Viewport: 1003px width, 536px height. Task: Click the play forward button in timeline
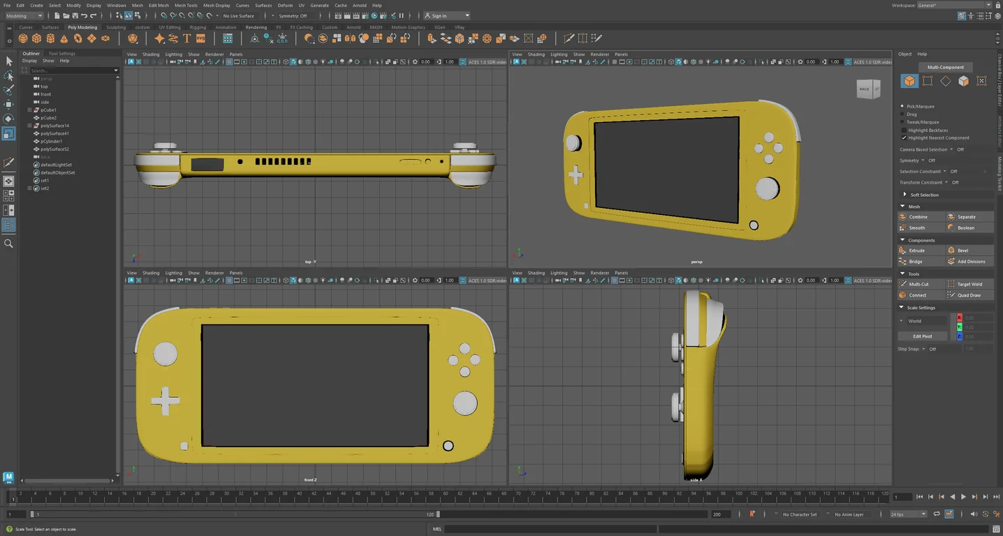(964, 497)
